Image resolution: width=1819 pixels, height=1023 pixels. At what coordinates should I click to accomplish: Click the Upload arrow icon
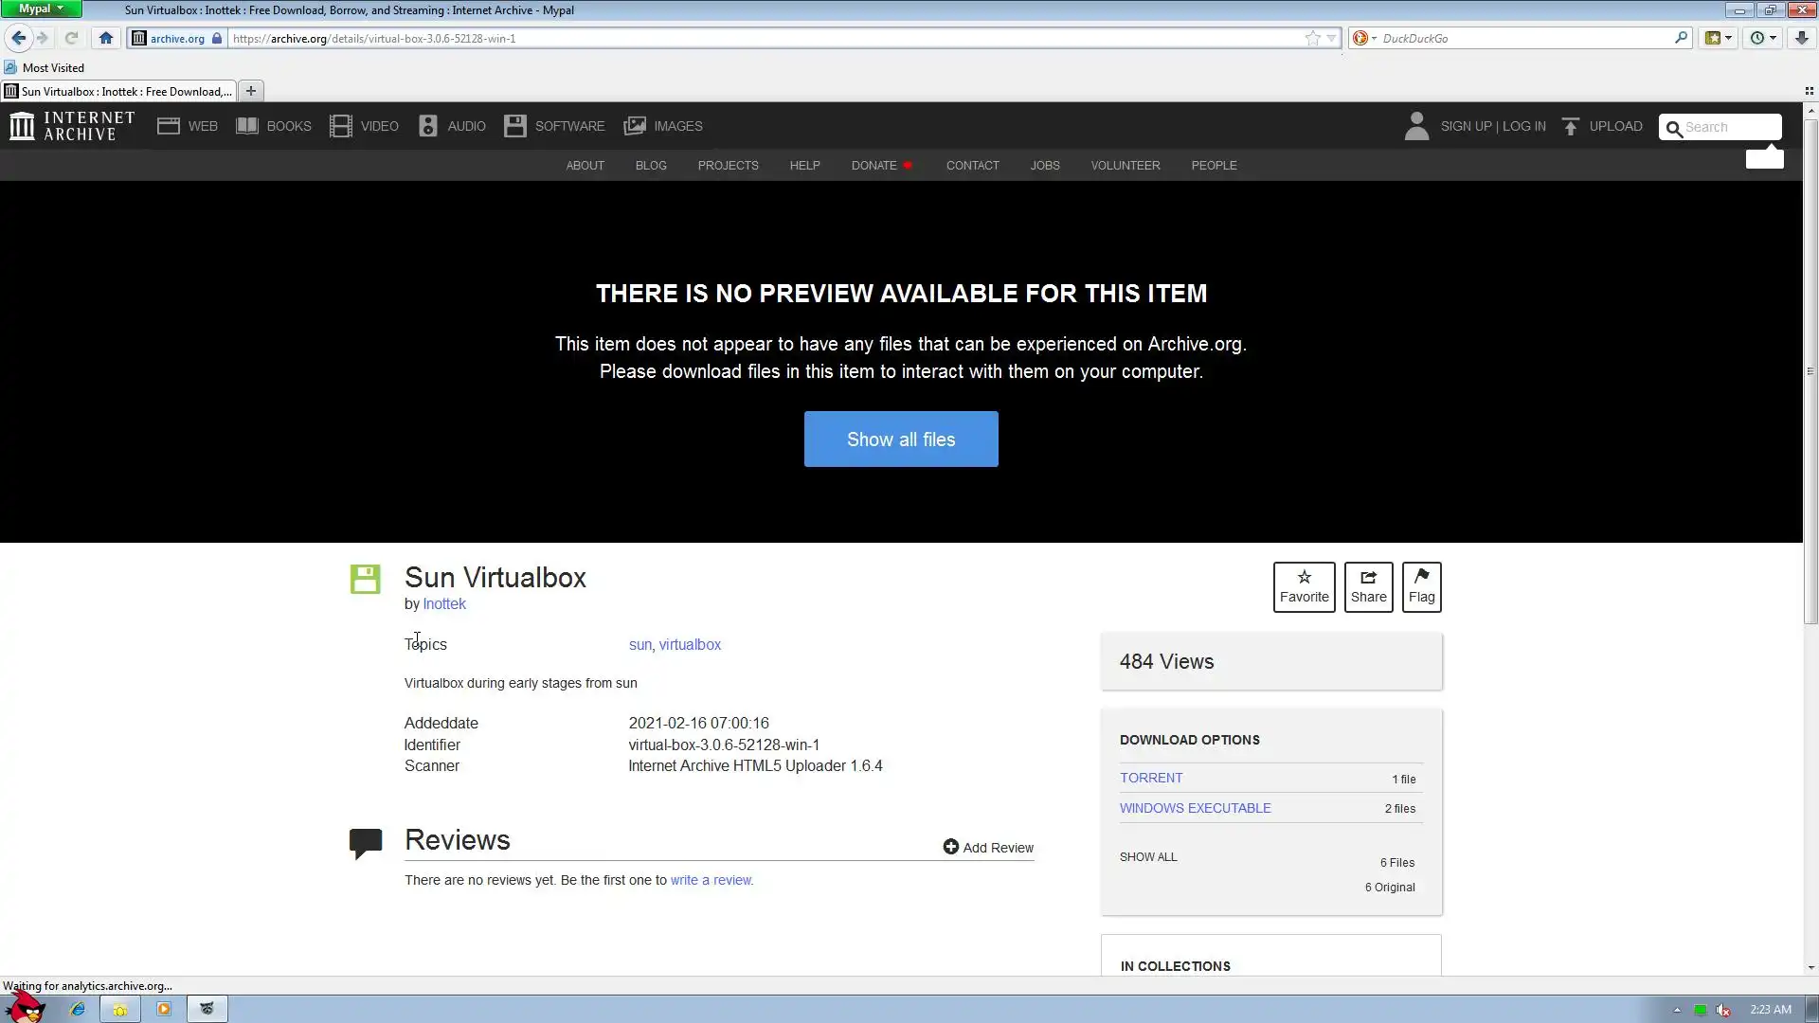click(1570, 126)
